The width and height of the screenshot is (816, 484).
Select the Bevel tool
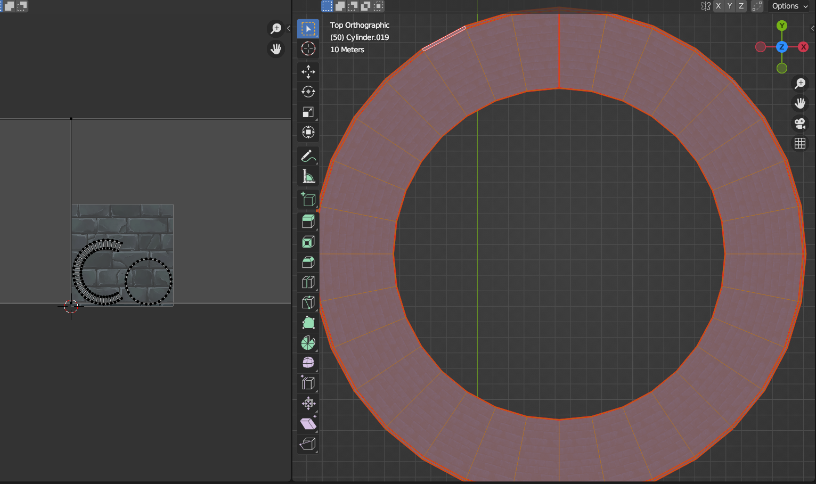[x=308, y=262]
